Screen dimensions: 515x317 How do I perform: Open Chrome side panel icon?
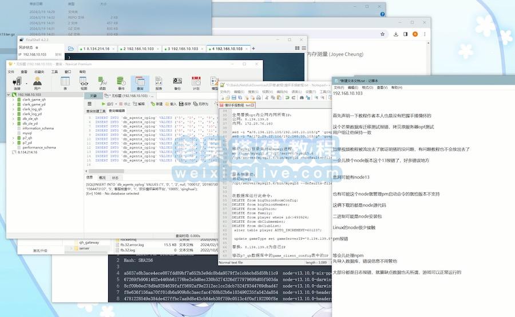(405, 34)
